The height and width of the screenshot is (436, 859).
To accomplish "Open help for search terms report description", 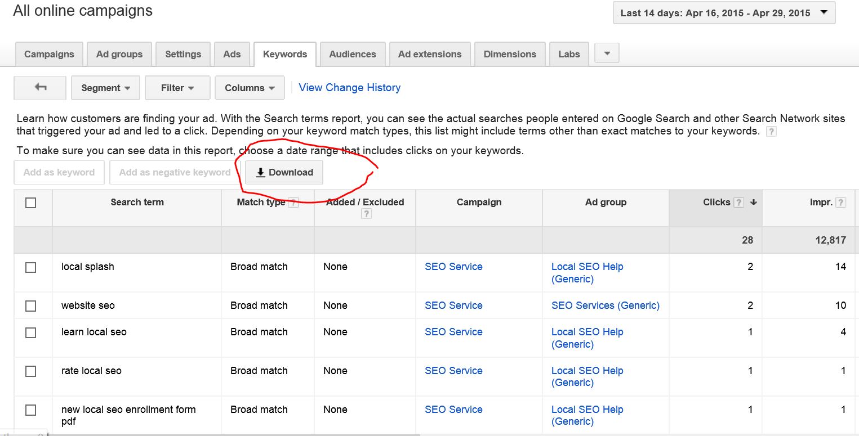I will point(772,132).
